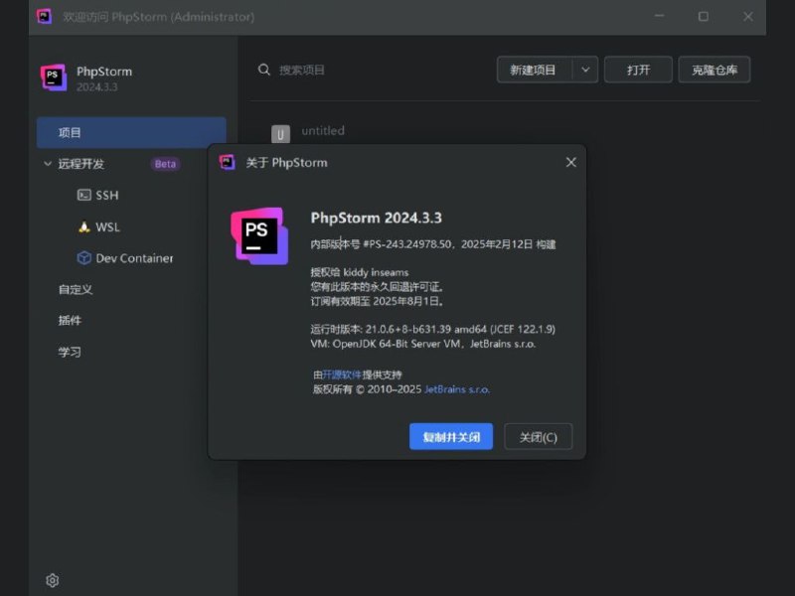Click the 新建项目 button
This screenshot has width=795, height=596.
[535, 70]
